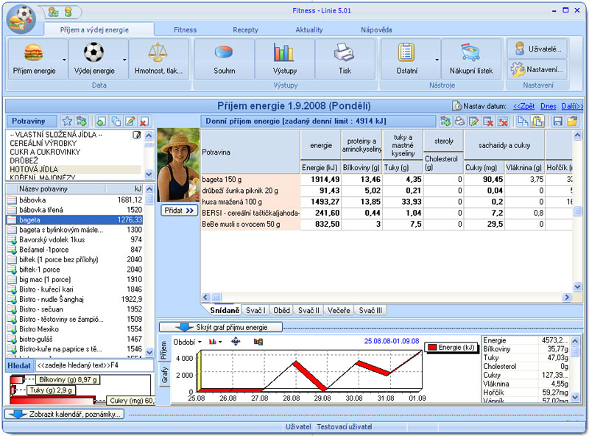
Task: Open the dropdown arrow next to Ostatní
Action: pos(437,60)
